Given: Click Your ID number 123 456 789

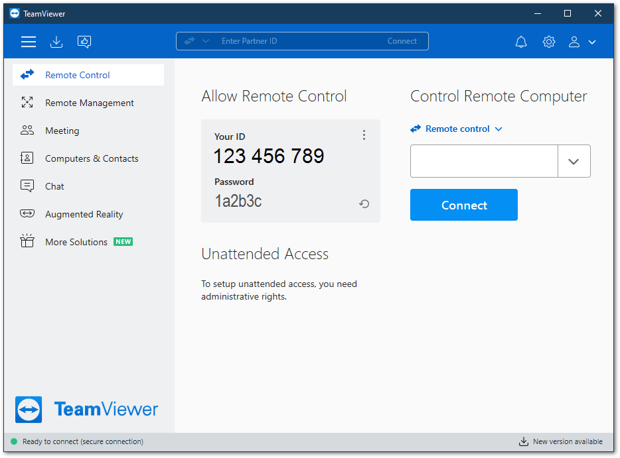Looking at the screenshot, I should pyautogui.click(x=269, y=156).
